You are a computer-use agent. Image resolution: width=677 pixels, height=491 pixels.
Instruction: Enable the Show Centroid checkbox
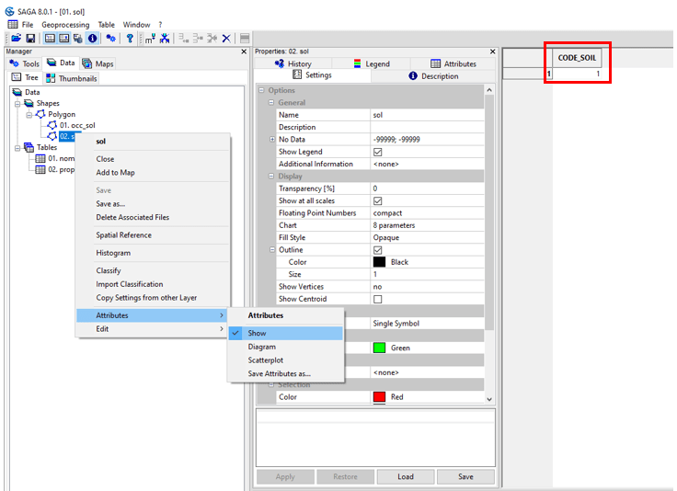(x=377, y=299)
